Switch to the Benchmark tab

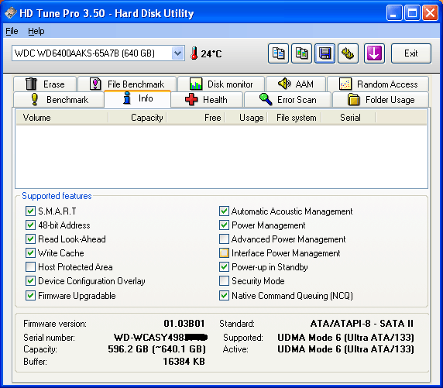point(59,99)
